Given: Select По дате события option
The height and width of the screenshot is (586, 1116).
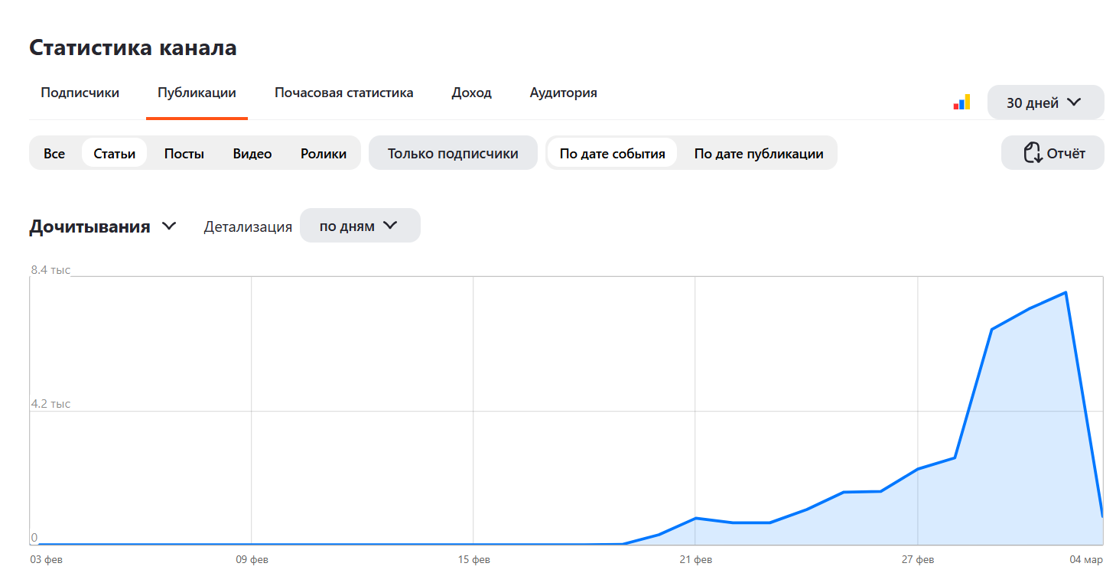Looking at the screenshot, I should [x=612, y=153].
